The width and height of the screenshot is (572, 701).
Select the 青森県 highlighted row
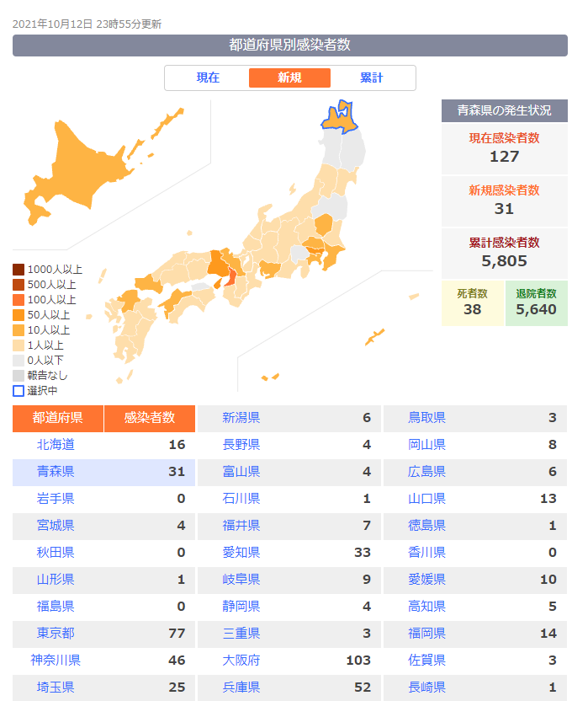[x=103, y=472]
